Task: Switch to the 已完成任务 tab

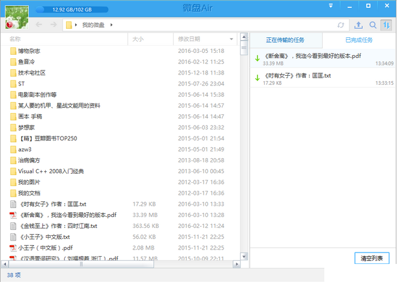Action: (359, 40)
